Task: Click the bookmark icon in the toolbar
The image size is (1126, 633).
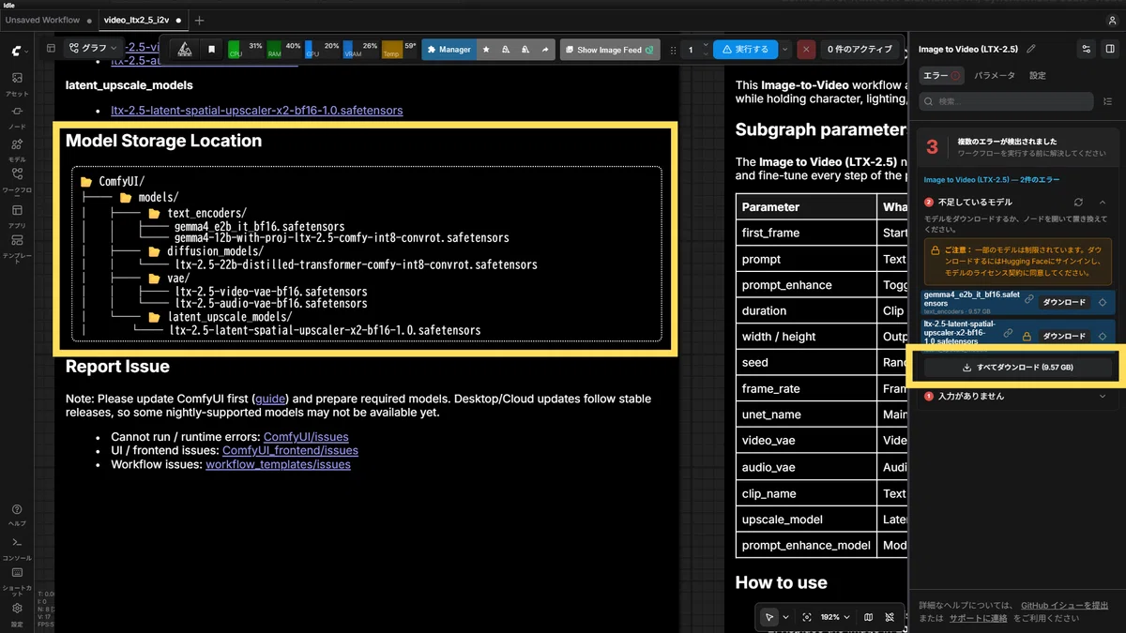Action: pos(212,50)
